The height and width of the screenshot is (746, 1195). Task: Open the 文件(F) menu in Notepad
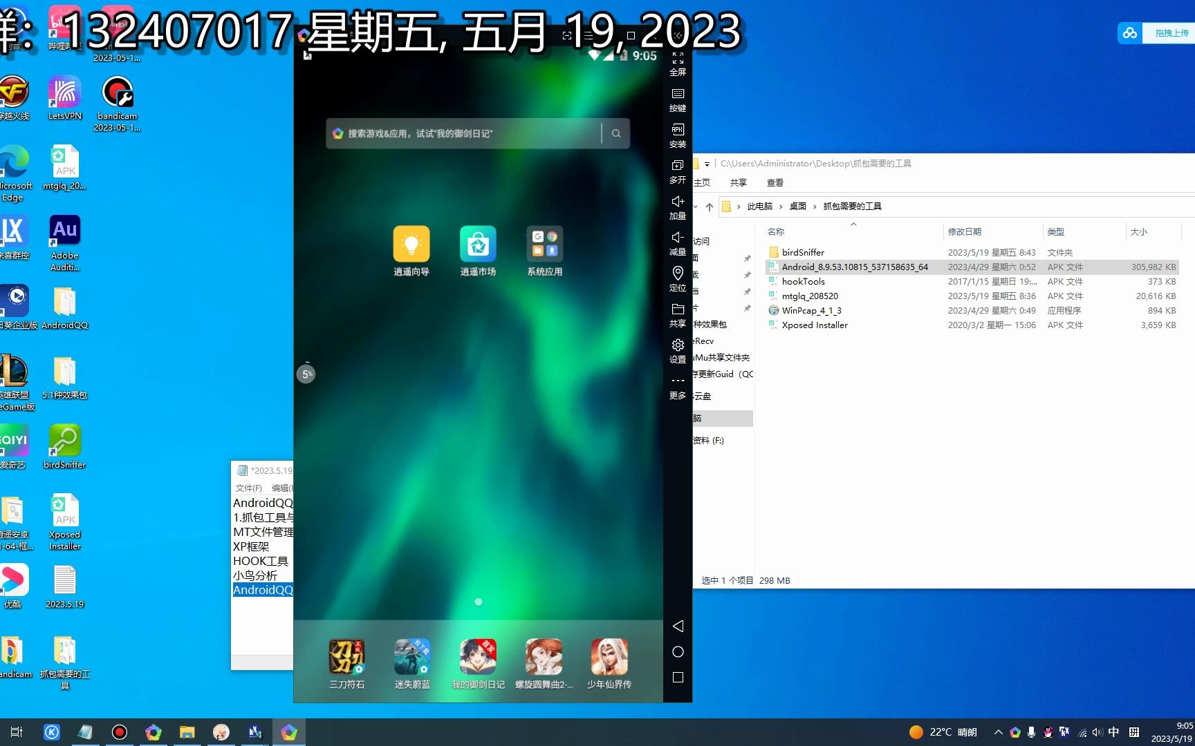tap(248, 488)
